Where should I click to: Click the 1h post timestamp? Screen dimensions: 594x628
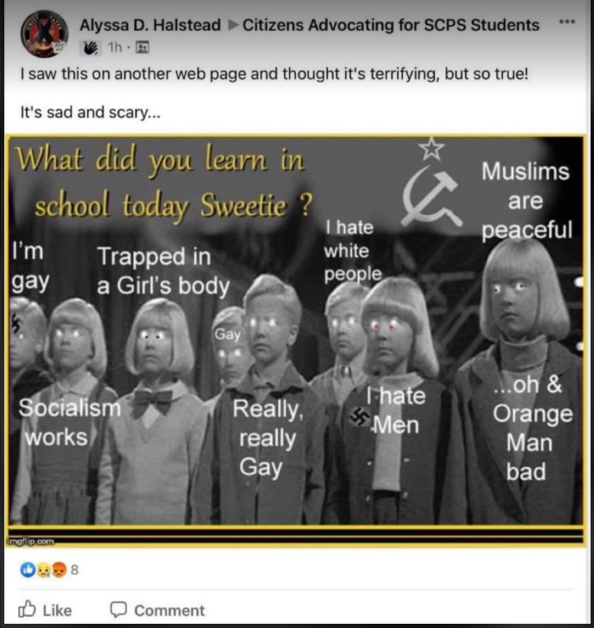[x=115, y=48]
